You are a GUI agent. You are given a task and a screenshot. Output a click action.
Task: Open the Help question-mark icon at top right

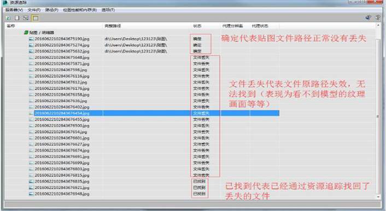click(x=378, y=17)
